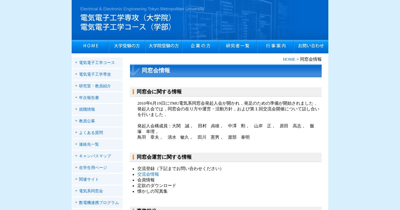
Task: Open 在学生用ページ sidebar link
Action: pyautogui.click(x=97, y=168)
